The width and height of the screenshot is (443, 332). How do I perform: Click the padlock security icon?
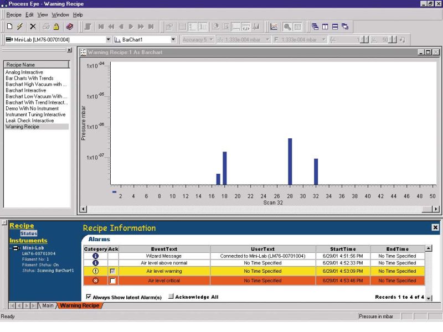[56, 25]
